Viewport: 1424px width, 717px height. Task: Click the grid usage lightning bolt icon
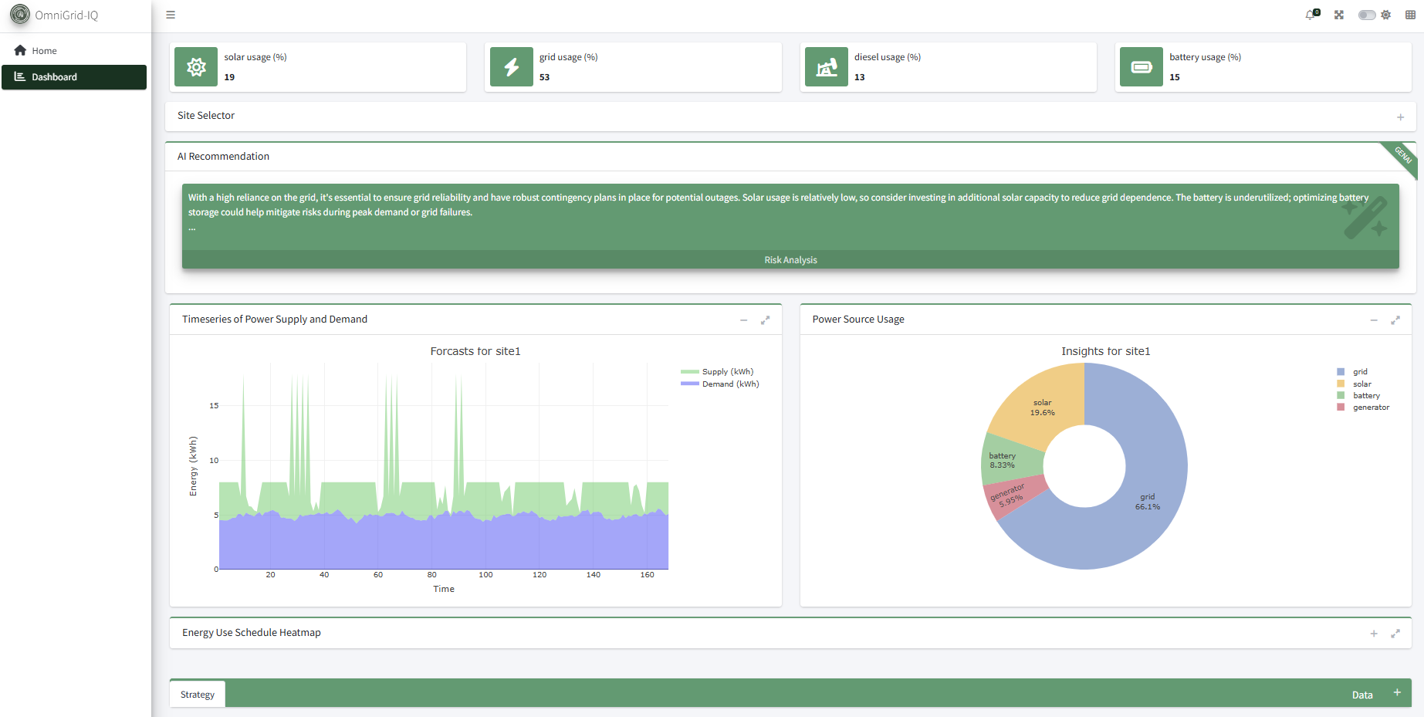click(512, 67)
